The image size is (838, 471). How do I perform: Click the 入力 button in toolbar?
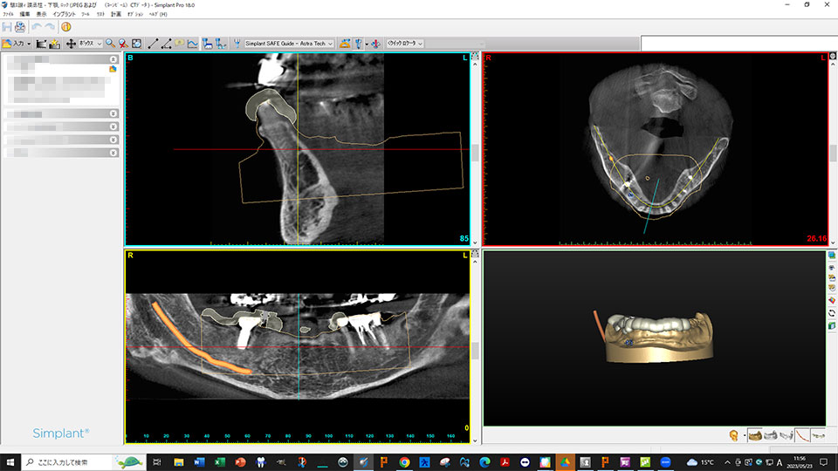(17, 43)
